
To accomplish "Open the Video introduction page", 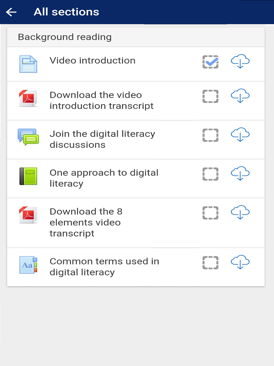I will 92,61.
